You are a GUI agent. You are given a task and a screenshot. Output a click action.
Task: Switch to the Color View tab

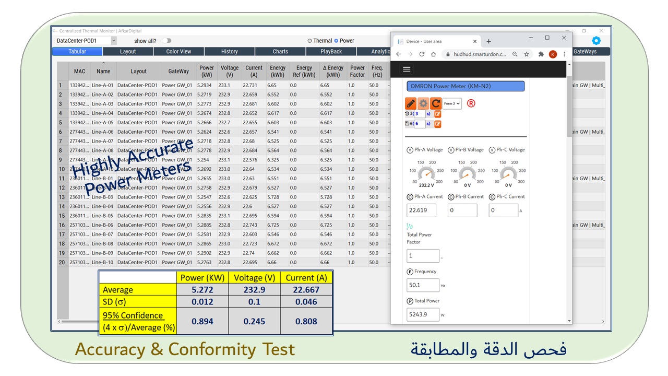(178, 52)
